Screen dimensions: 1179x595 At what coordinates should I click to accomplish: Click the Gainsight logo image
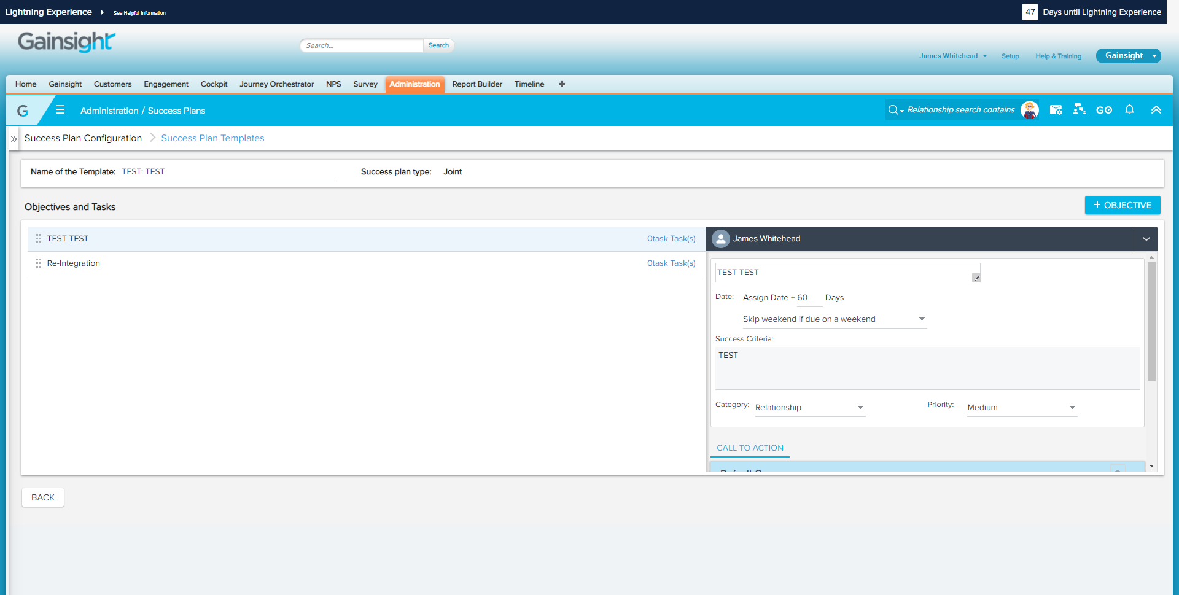coord(66,42)
